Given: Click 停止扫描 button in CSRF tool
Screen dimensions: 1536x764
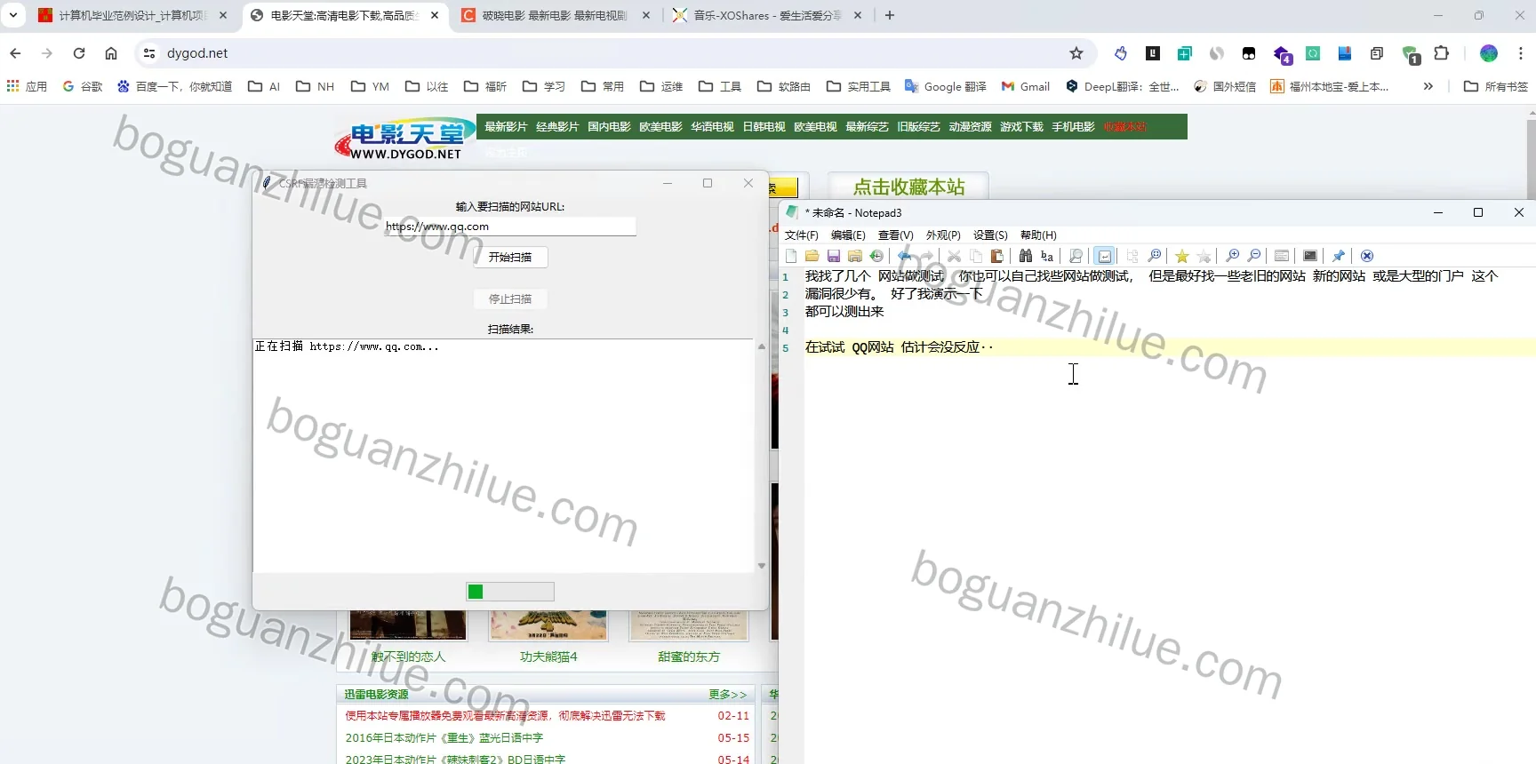Looking at the screenshot, I should (x=510, y=299).
